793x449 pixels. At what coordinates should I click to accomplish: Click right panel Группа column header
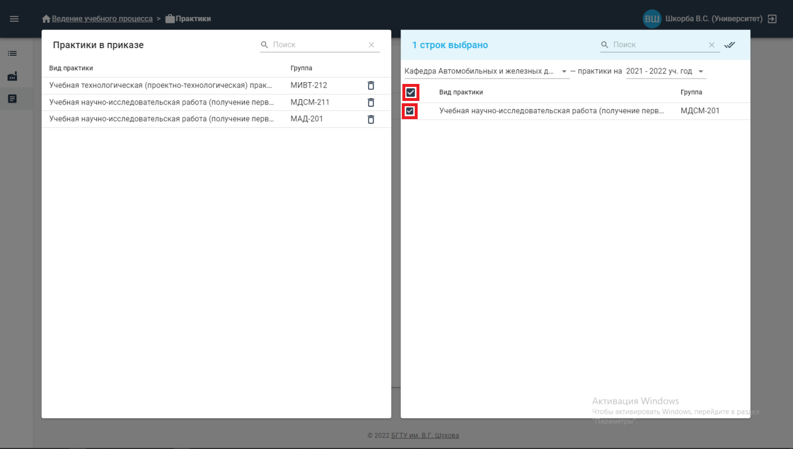pyautogui.click(x=691, y=92)
